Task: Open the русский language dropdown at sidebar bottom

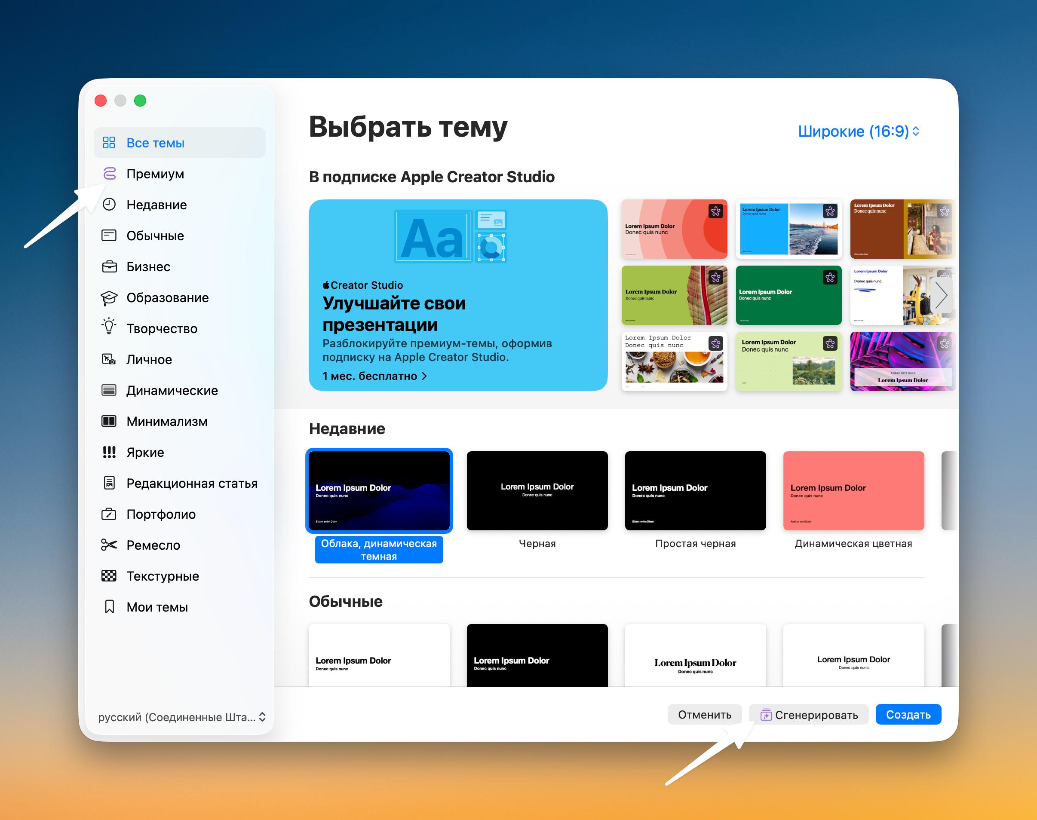Action: coord(181,717)
